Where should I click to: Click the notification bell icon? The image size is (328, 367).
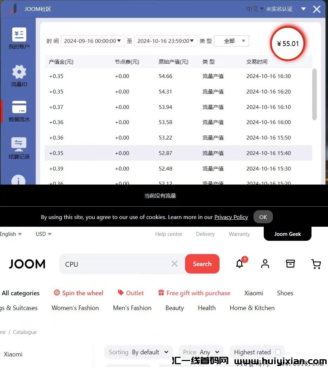(x=240, y=264)
